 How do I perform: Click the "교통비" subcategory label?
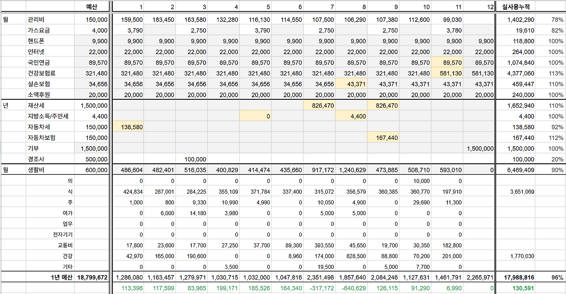tap(65, 245)
